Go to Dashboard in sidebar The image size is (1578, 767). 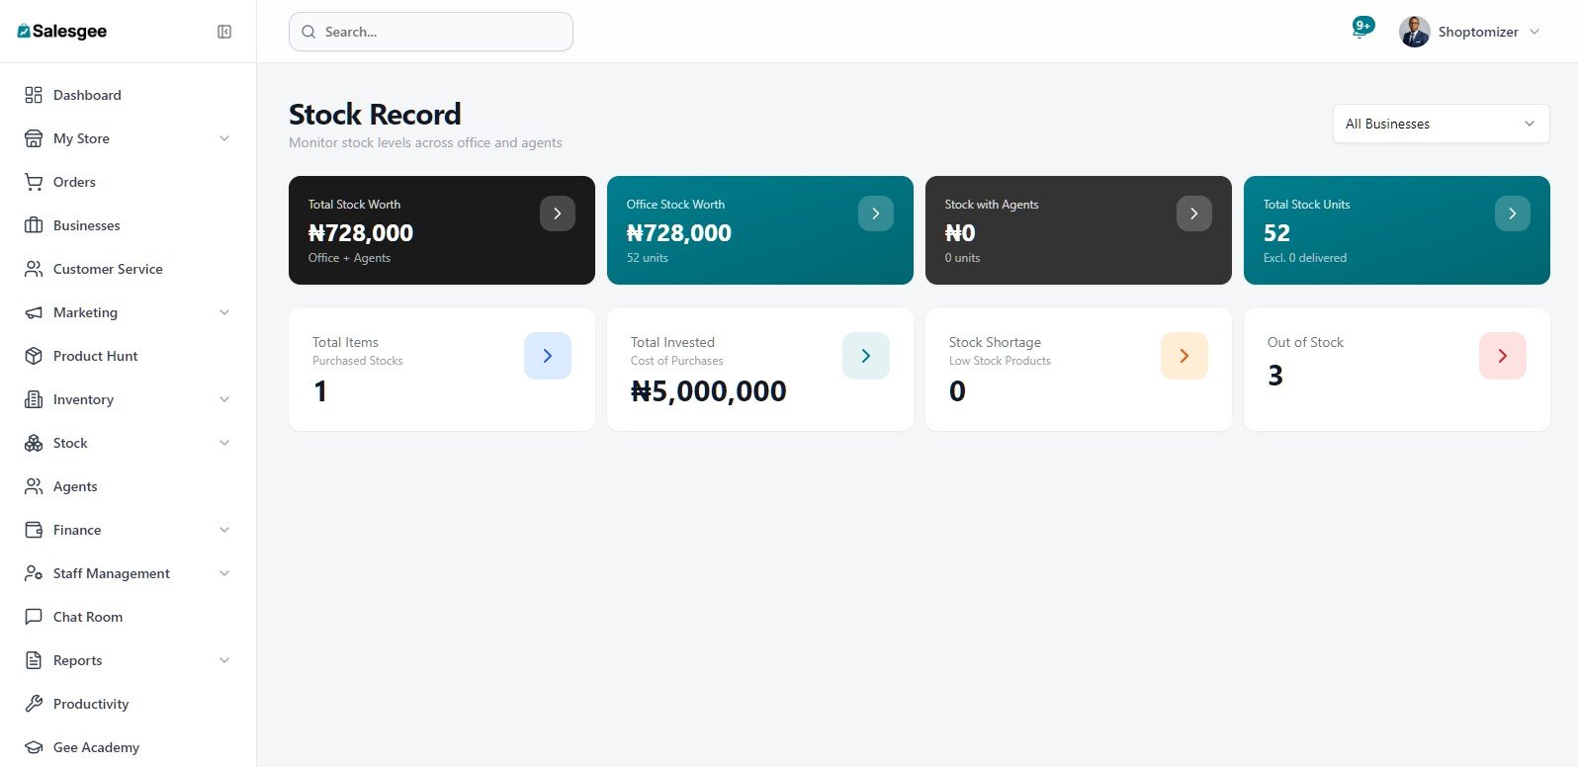(87, 95)
